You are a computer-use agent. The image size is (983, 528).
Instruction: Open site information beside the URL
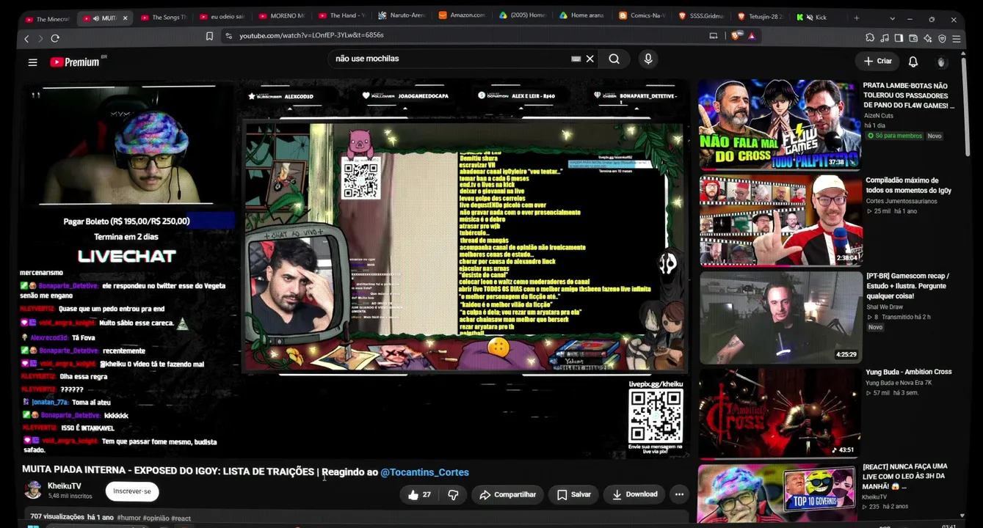click(x=228, y=35)
